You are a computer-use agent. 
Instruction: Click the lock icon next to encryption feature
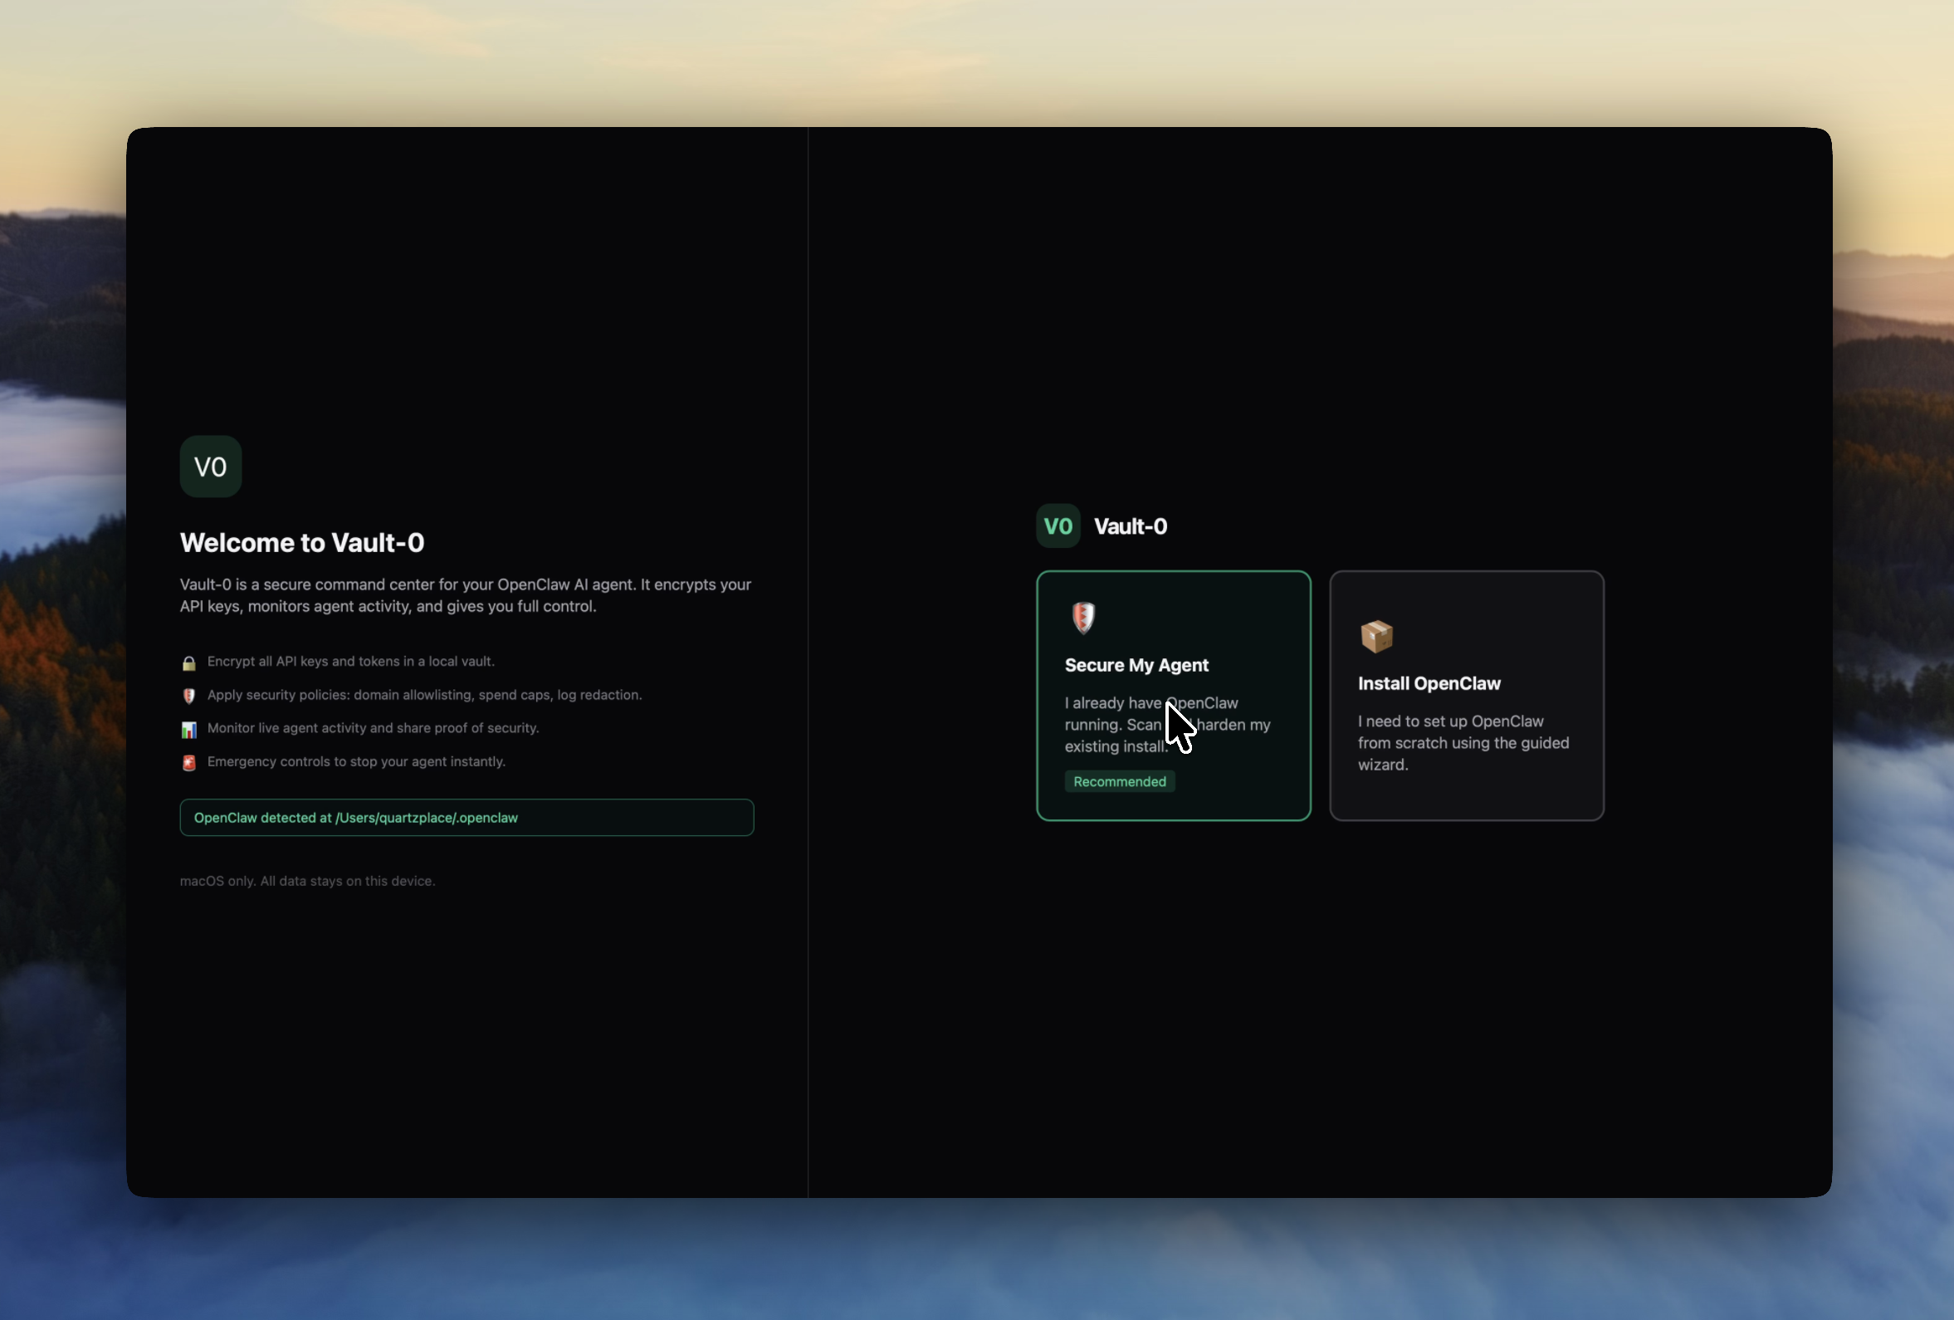[x=188, y=662]
